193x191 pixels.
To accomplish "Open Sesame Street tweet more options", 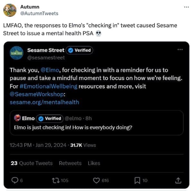I will tap(180, 50).
